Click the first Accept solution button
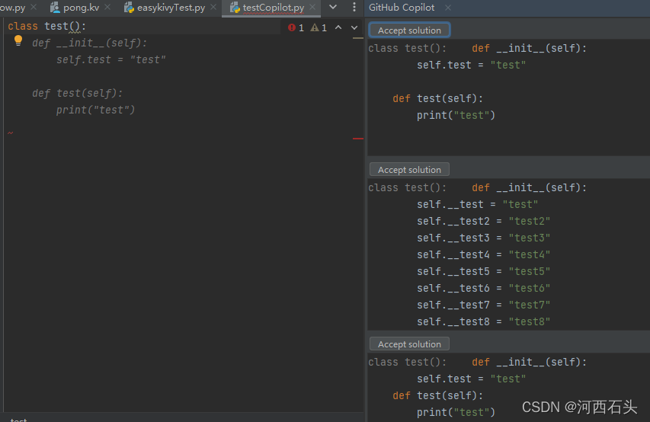Viewport: 650px width, 422px height. pos(409,30)
